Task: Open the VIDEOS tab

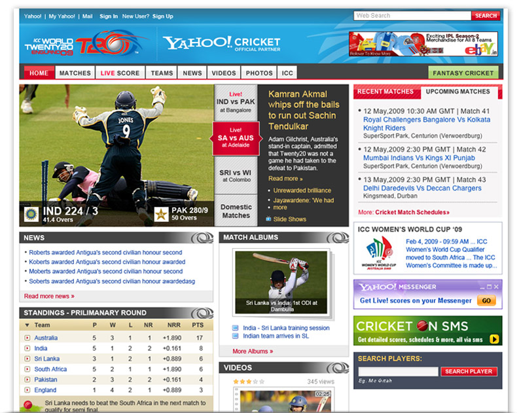Action: pyautogui.click(x=224, y=73)
